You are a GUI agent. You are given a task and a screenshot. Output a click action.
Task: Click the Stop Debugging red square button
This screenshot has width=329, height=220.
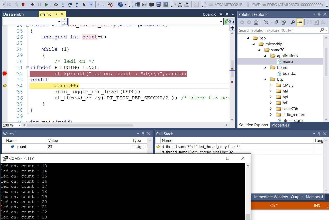pyautogui.click(x=23, y=5)
